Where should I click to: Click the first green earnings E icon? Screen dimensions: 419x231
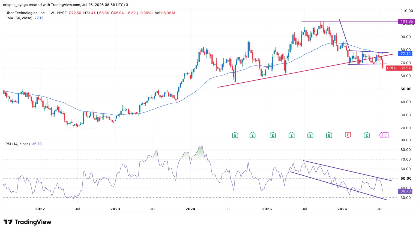click(235, 135)
